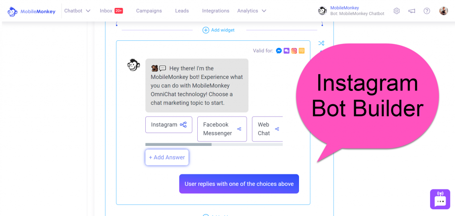
Task: Click the 20+ inbox notification badge
Action: pyautogui.click(x=119, y=11)
